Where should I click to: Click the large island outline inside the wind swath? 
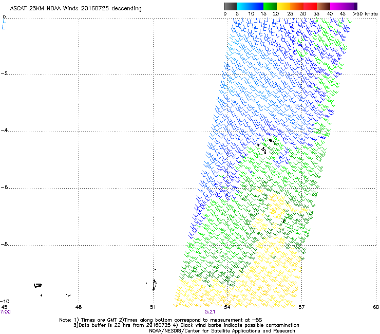(264, 151)
